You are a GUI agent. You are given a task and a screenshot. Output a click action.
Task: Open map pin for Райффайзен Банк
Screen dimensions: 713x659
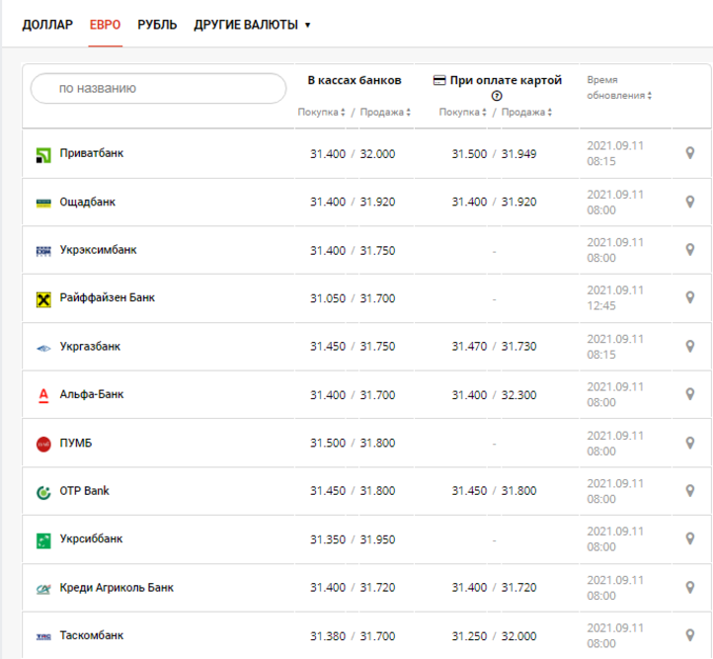click(x=690, y=297)
